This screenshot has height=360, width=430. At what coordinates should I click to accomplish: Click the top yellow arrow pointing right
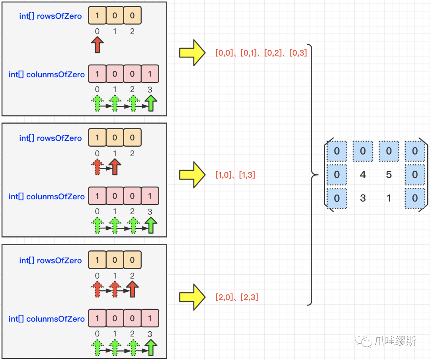192,53
